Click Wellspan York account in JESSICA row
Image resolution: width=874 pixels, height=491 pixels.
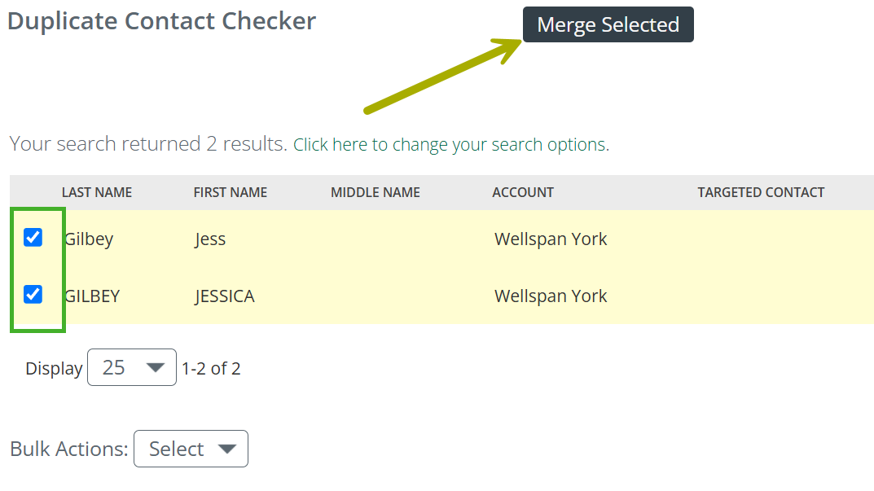[551, 296]
